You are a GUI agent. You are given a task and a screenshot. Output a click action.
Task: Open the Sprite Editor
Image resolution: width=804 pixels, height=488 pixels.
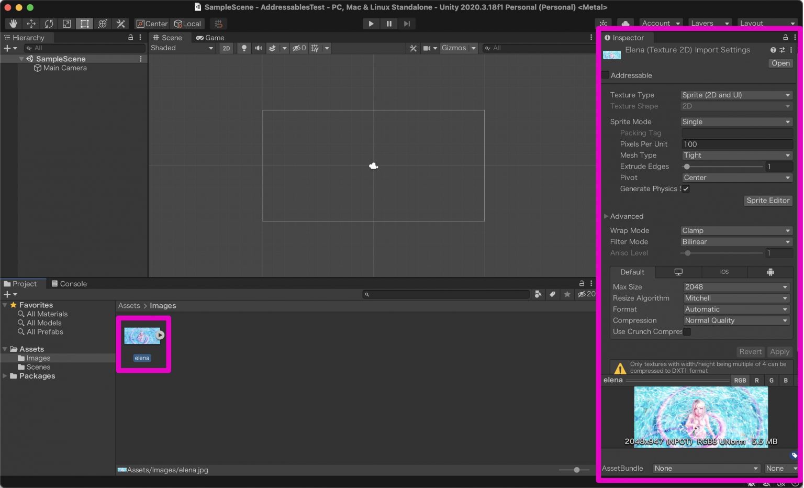point(767,201)
